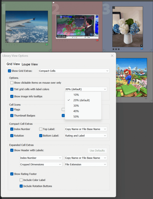Enable Show clickable items on mouse over only

(12, 83)
